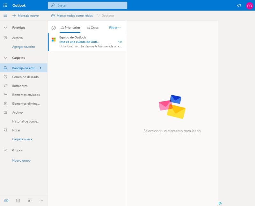Toggle the hamburger navigation pane button

(x=5, y=16)
